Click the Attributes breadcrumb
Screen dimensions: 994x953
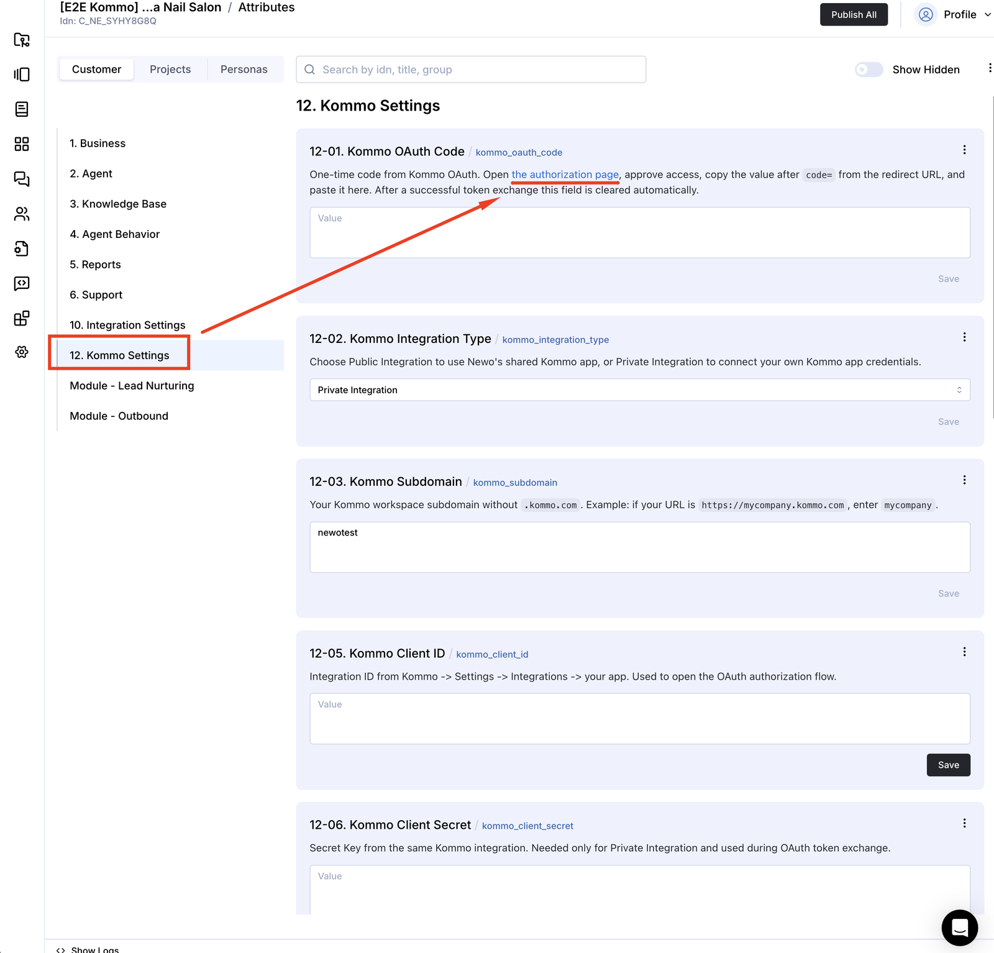pyautogui.click(x=267, y=7)
